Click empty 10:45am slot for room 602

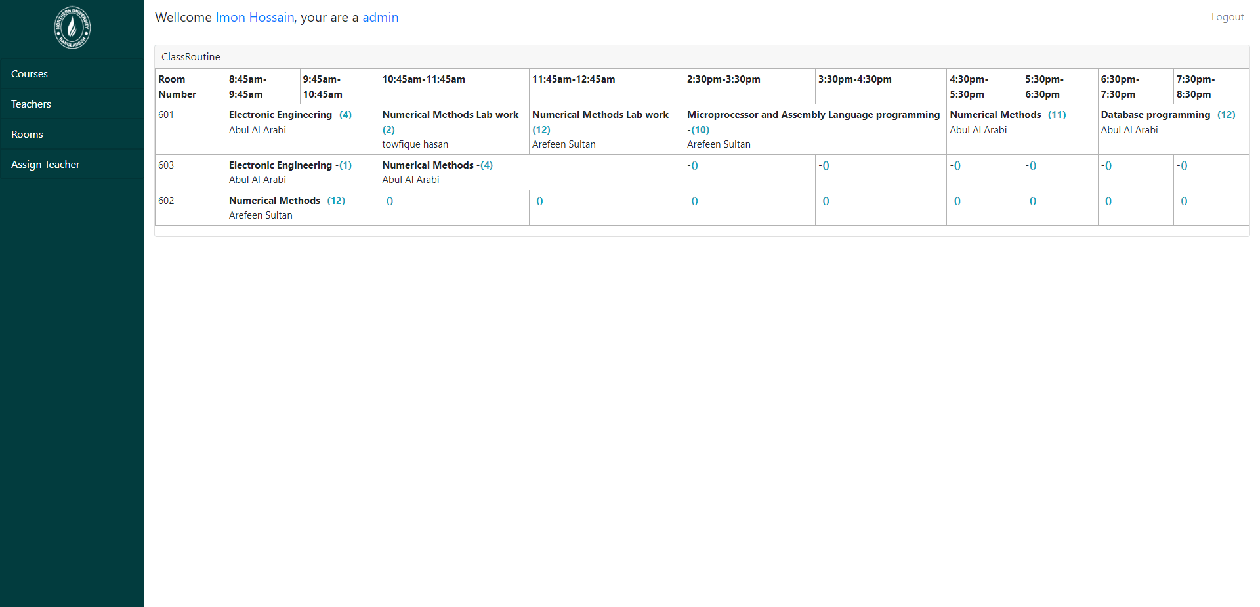coord(388,201)
